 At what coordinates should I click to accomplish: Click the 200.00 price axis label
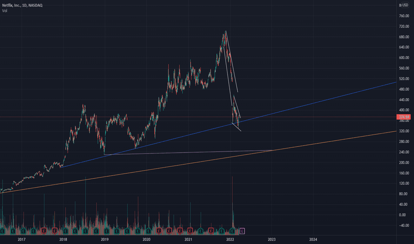click(404, 163)
